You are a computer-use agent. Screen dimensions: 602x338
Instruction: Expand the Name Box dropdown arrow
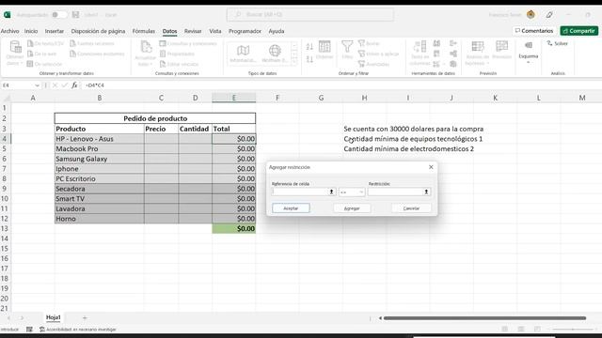click(37, 85)
